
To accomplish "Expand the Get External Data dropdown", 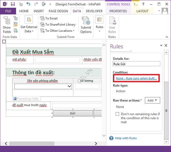I will point(29,25).
